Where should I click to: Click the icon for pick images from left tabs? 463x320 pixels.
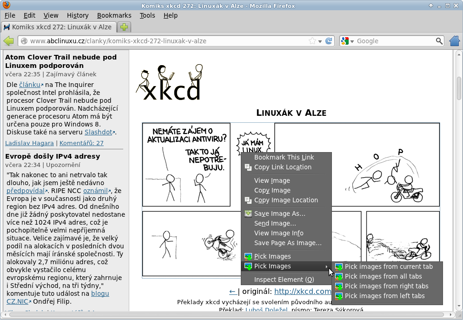[x=339, y=296]
